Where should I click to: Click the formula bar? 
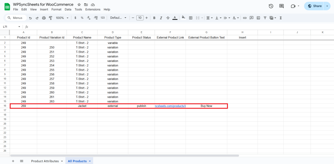pos(181,27)
